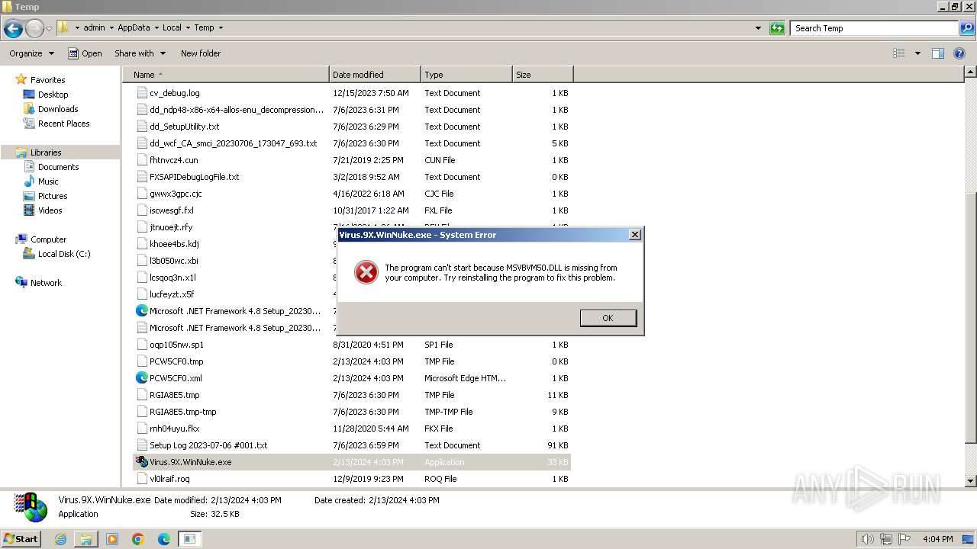
Task: Click the refresh button beside address bar
Action: click(x=777, y=28)
